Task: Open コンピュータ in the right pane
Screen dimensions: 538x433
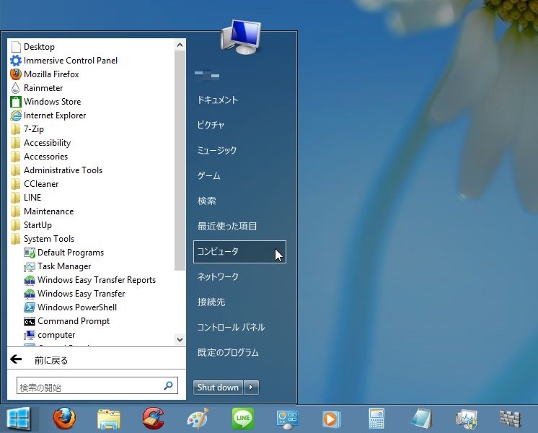Action: point(239,252)
